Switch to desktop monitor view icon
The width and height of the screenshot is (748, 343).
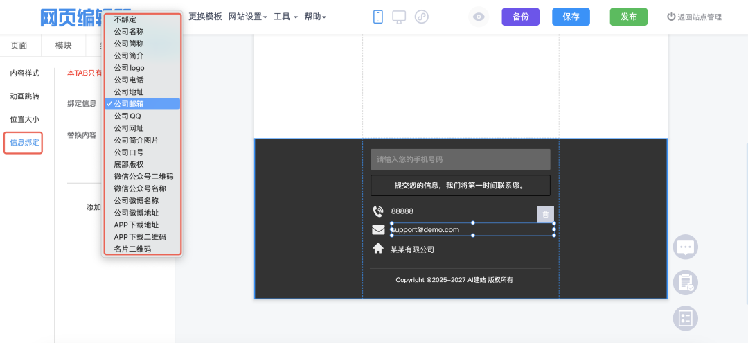tap(399, 17)
